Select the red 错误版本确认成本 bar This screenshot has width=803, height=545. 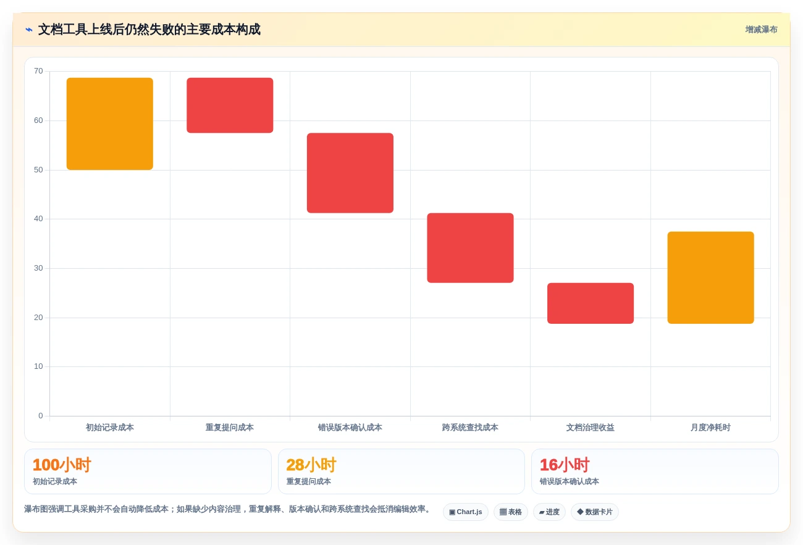[x=350, y=173]
